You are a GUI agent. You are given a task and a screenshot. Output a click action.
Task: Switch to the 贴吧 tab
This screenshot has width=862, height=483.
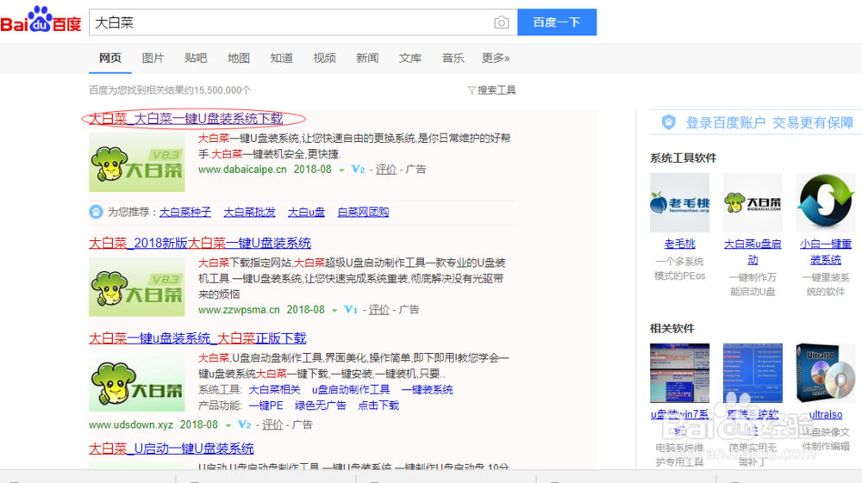(x=196, y=59)
